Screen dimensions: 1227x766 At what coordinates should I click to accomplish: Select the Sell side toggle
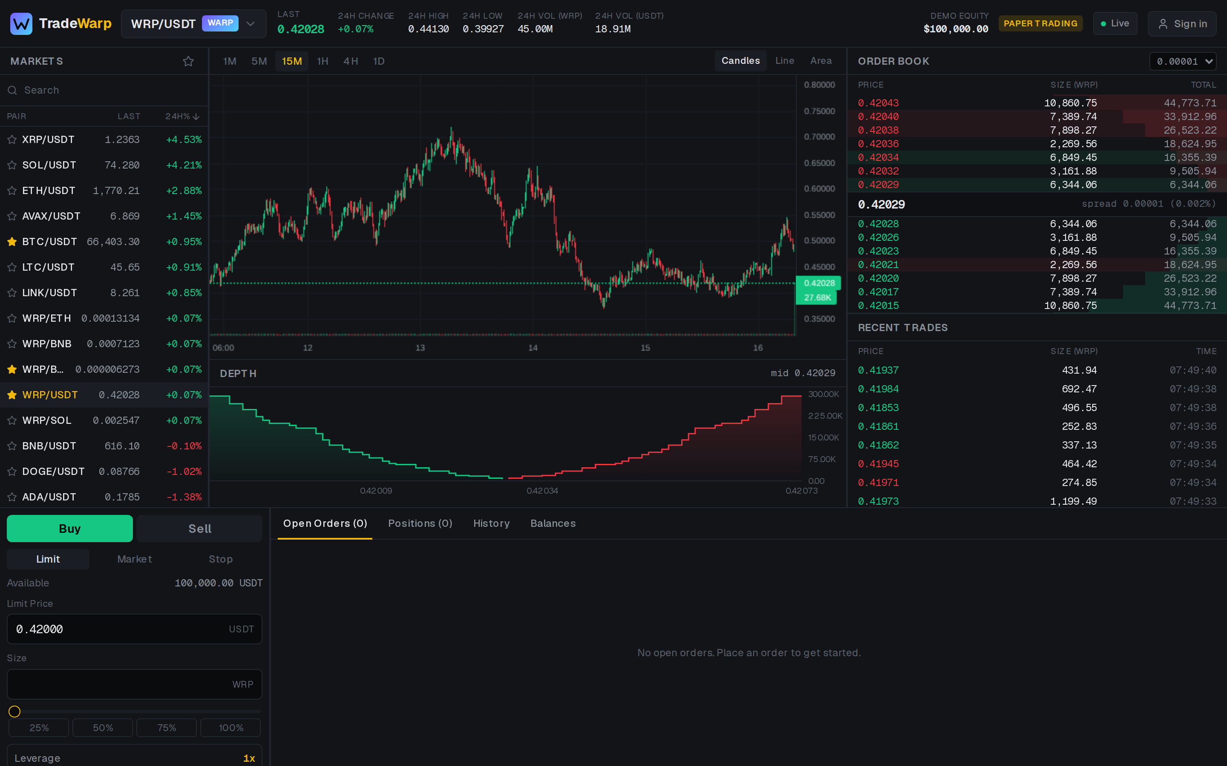(200, 529)
